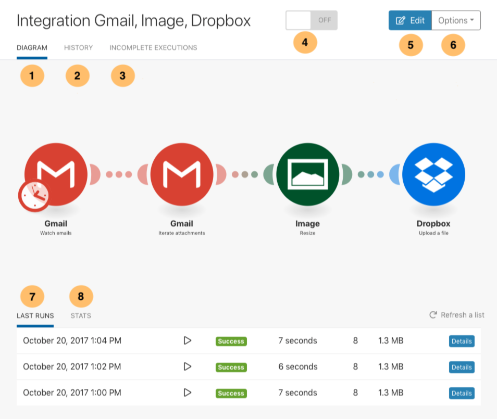
Task: Click Success badge of 1:00 PM run
Action: click(231, 393)
